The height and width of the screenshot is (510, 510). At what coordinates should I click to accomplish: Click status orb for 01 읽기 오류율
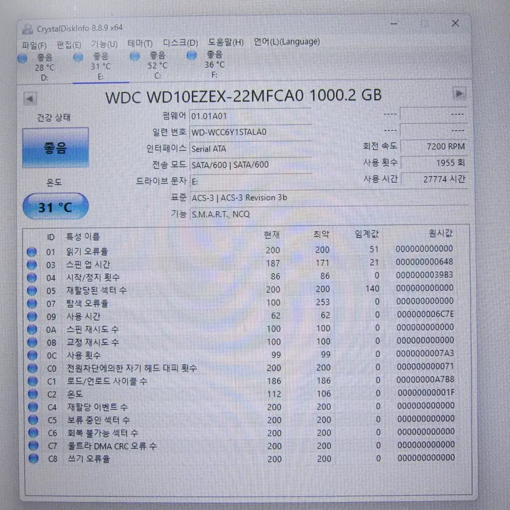point(32,252)
